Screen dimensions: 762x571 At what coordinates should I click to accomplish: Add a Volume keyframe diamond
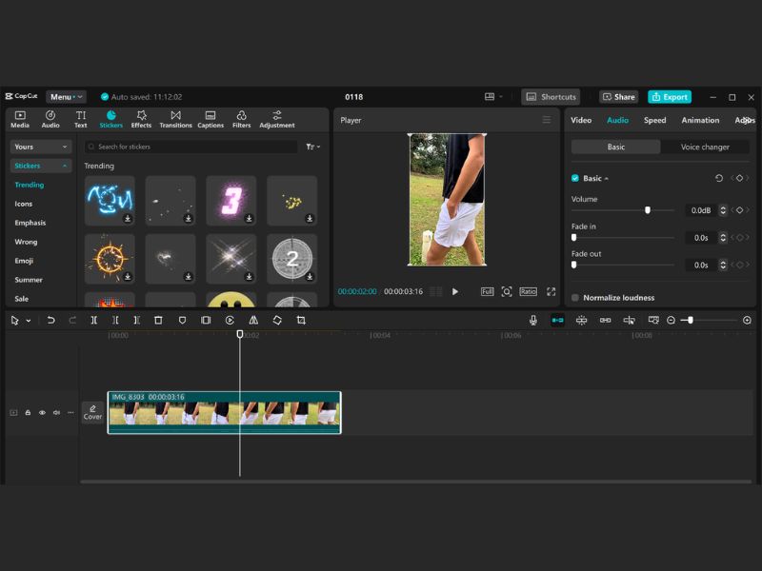pyautogui.click(x=739, y=210)
